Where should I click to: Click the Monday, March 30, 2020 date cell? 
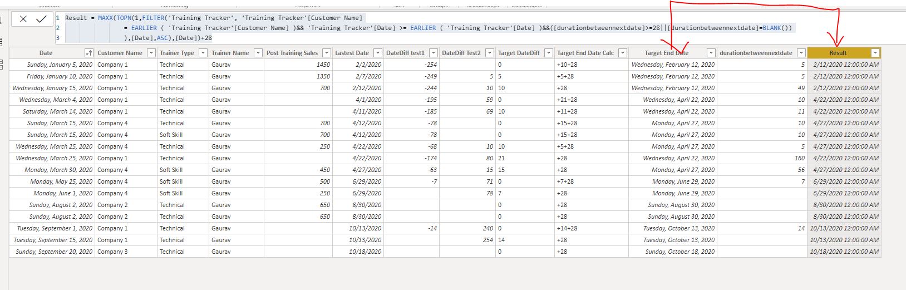52,170
